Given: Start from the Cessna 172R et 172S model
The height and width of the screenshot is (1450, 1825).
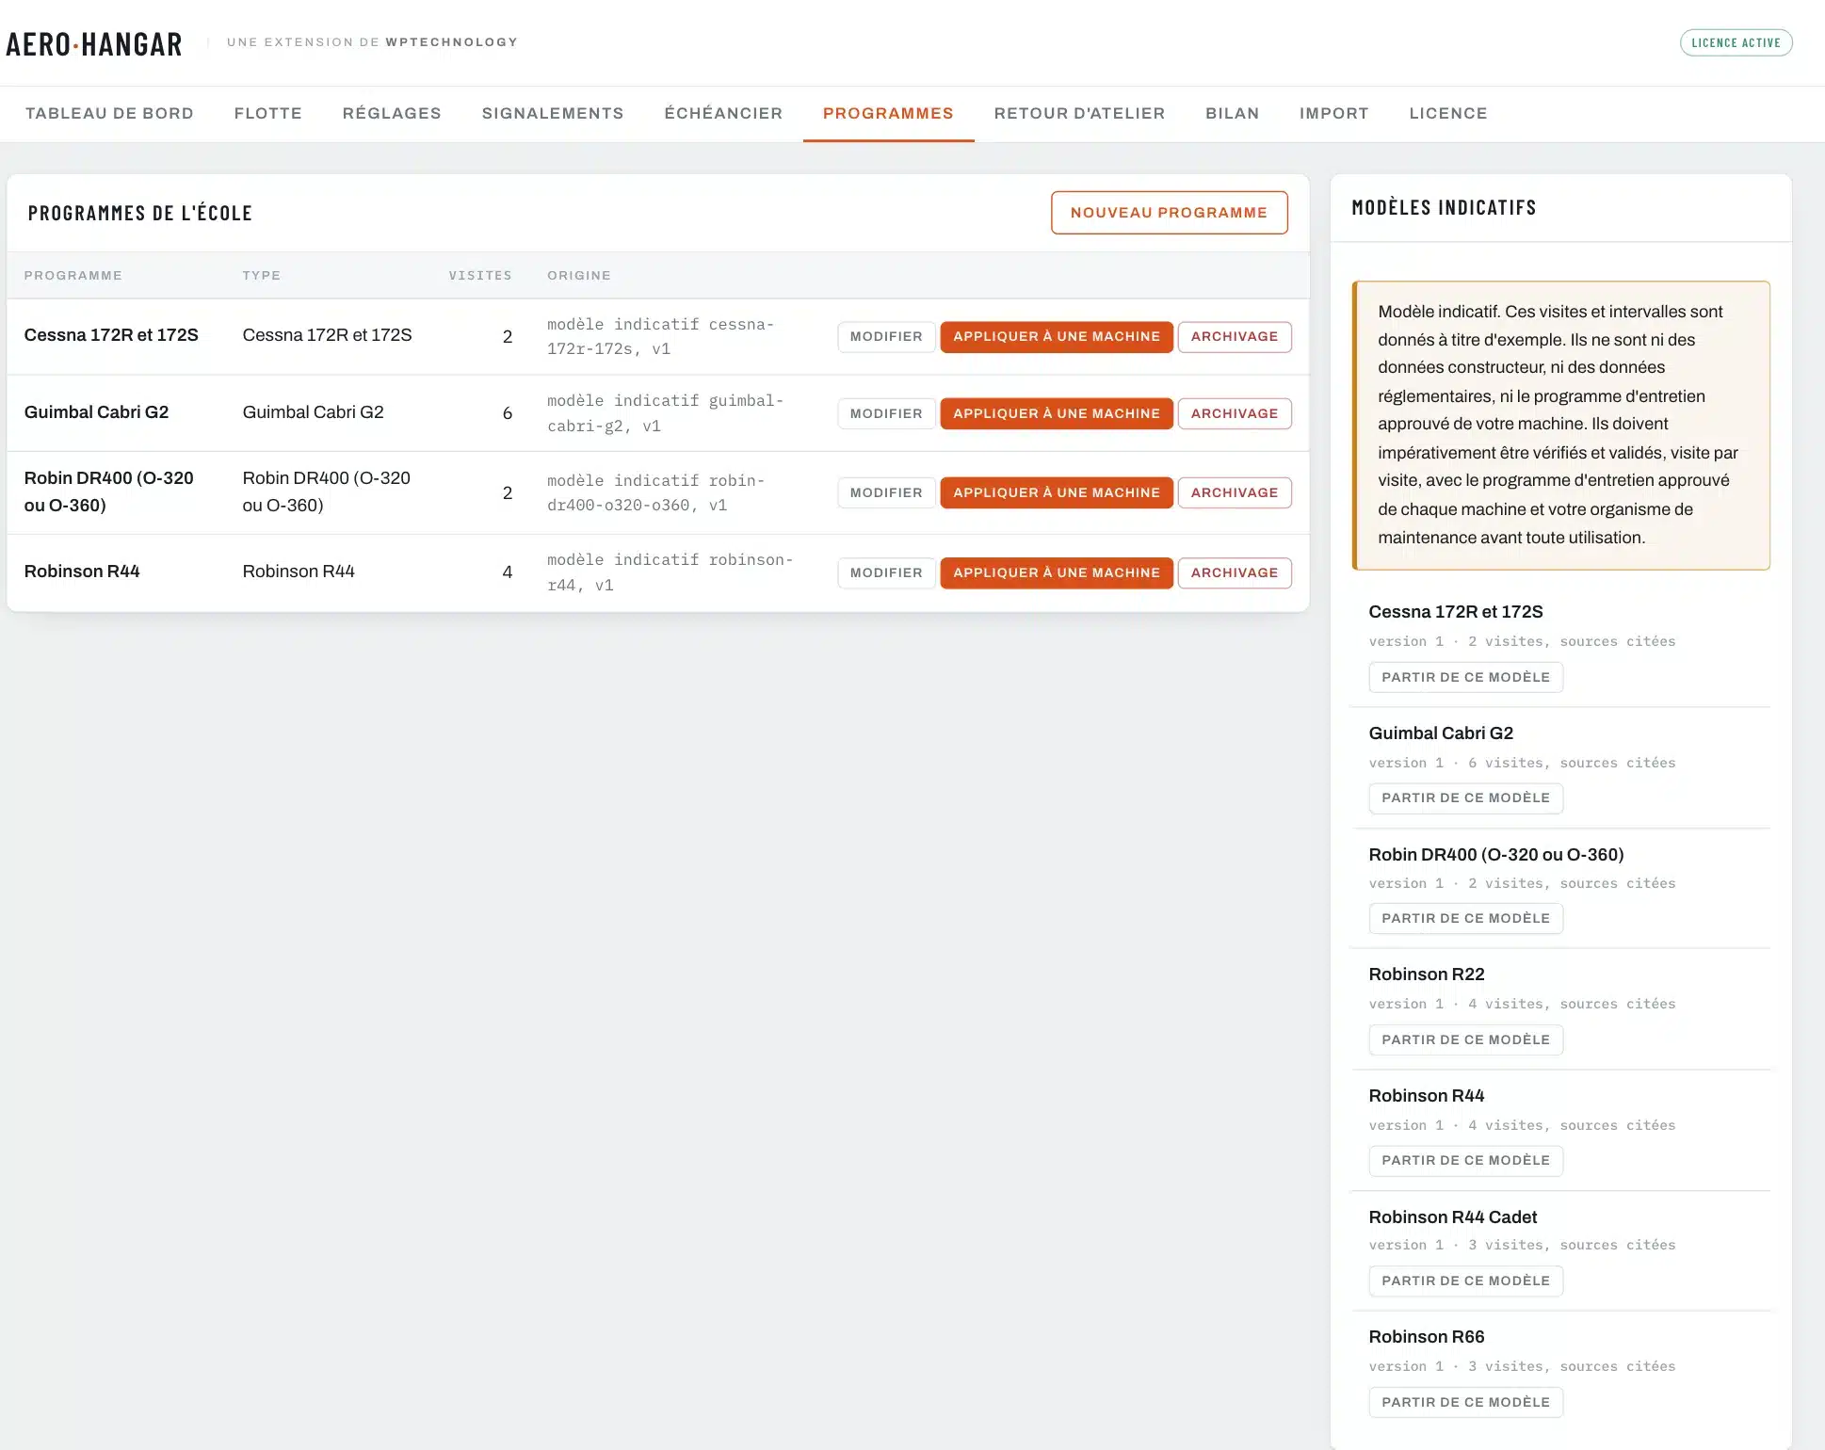Looking at the screenshot, I should [x=1465, y=677].
